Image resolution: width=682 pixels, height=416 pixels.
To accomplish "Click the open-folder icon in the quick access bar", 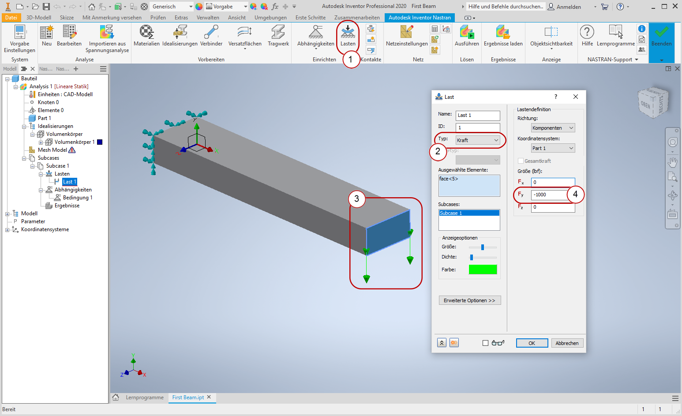I will pyautogui.click(x=35, y=7).
